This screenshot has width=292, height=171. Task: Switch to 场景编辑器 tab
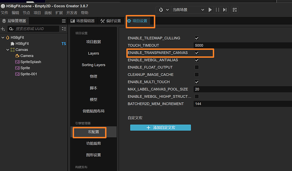click(83, 21)
